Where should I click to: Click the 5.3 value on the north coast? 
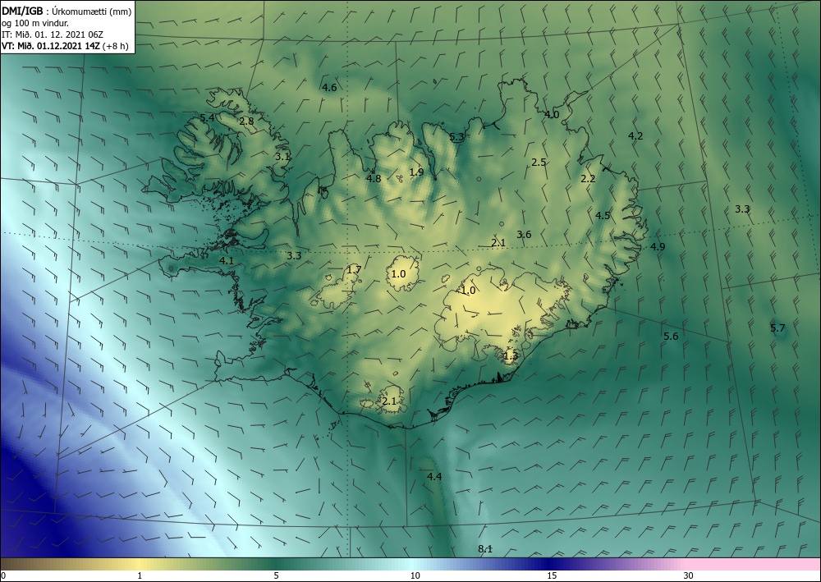coord(456,137)
